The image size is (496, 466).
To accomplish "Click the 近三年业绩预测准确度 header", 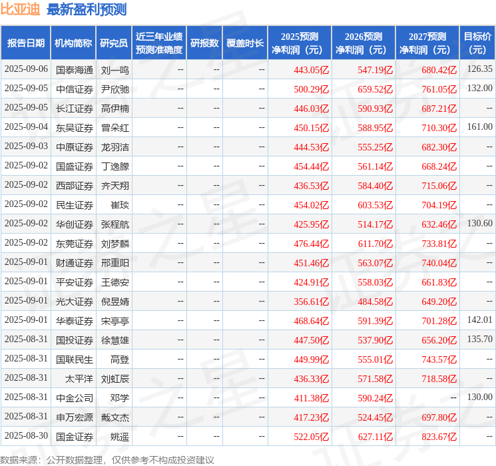I will pos(159,43).
